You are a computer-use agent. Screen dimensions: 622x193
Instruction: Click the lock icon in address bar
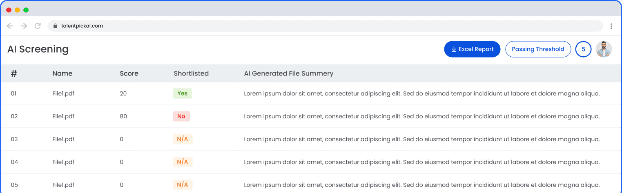click(x=56, y=26)
